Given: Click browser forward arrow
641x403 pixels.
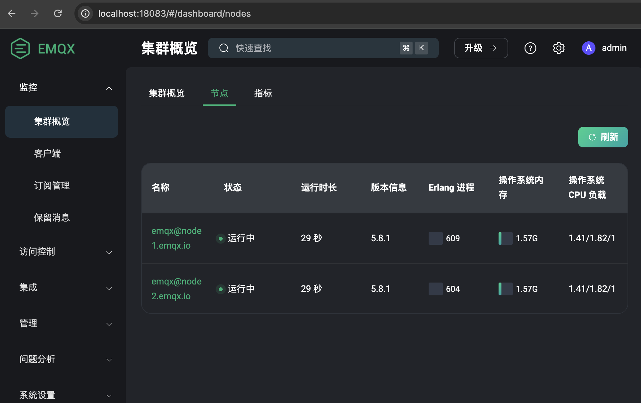Looking at the screenshot, I should pos(35,13).
